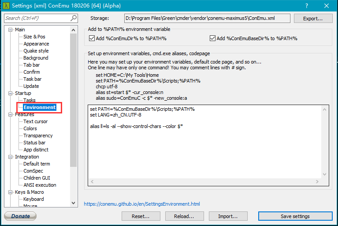The width and height of the screenshot is (338, 226).
Task: Click the tree scrollbar down arrow
Action: 73,203
